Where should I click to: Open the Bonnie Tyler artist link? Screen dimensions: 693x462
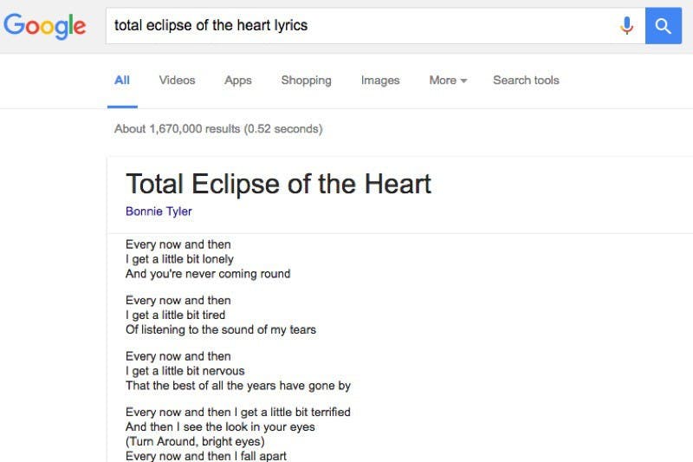pyautogui.click(x=159, y=211)
